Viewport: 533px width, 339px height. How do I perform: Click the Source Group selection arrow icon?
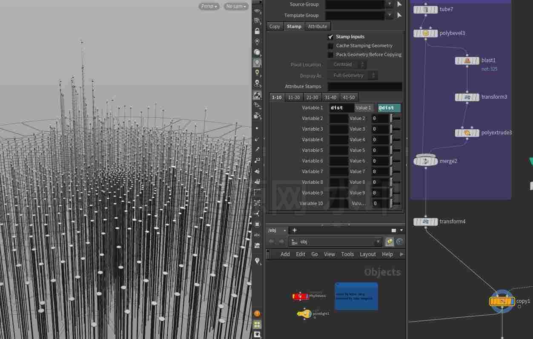pos(399,4)
